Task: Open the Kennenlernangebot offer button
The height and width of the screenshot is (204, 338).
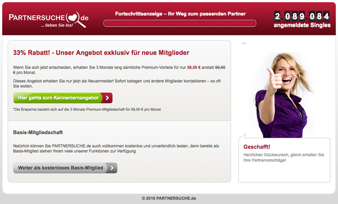Action: 63,98
